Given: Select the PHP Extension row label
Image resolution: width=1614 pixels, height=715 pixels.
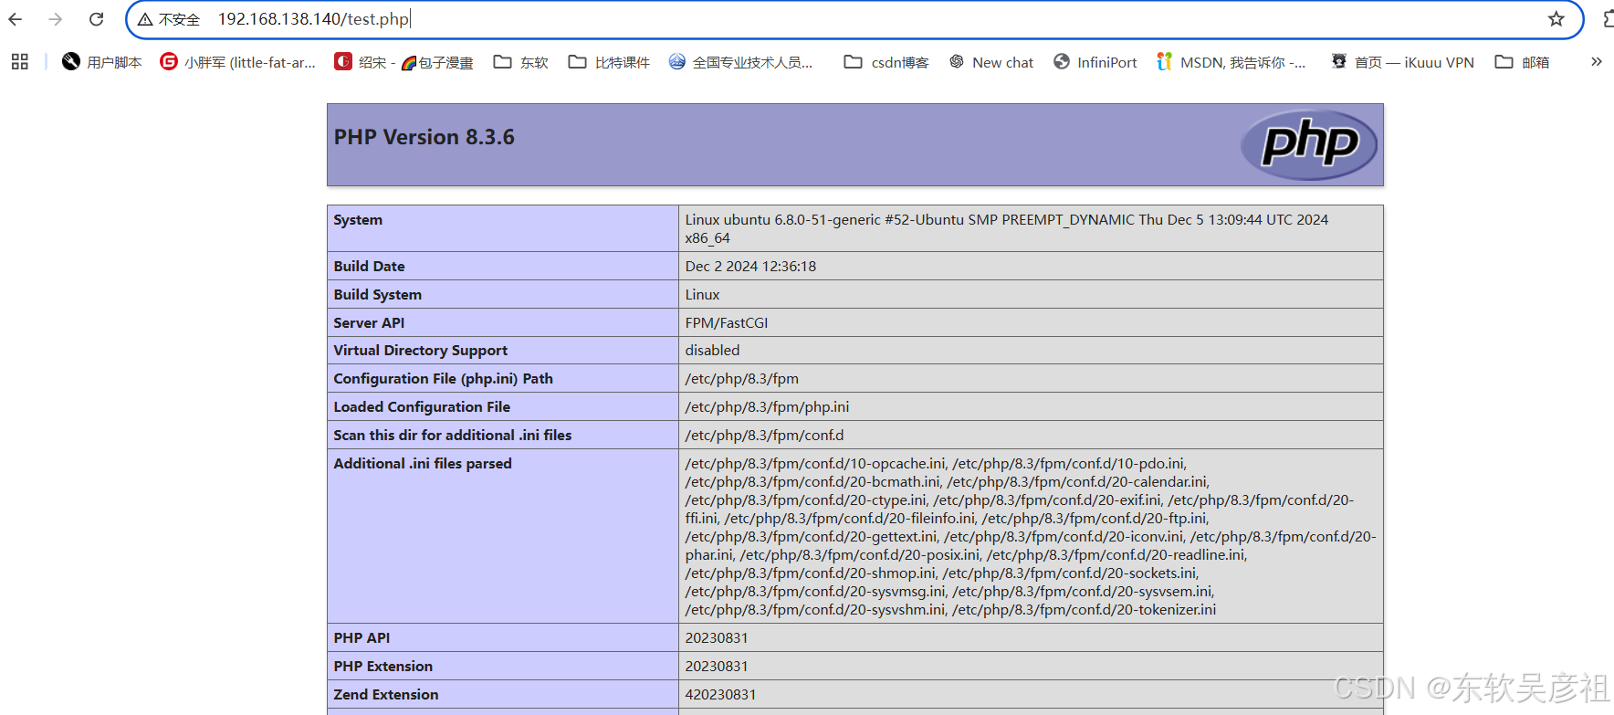Looking at the screenshot, I should point(383,667).
